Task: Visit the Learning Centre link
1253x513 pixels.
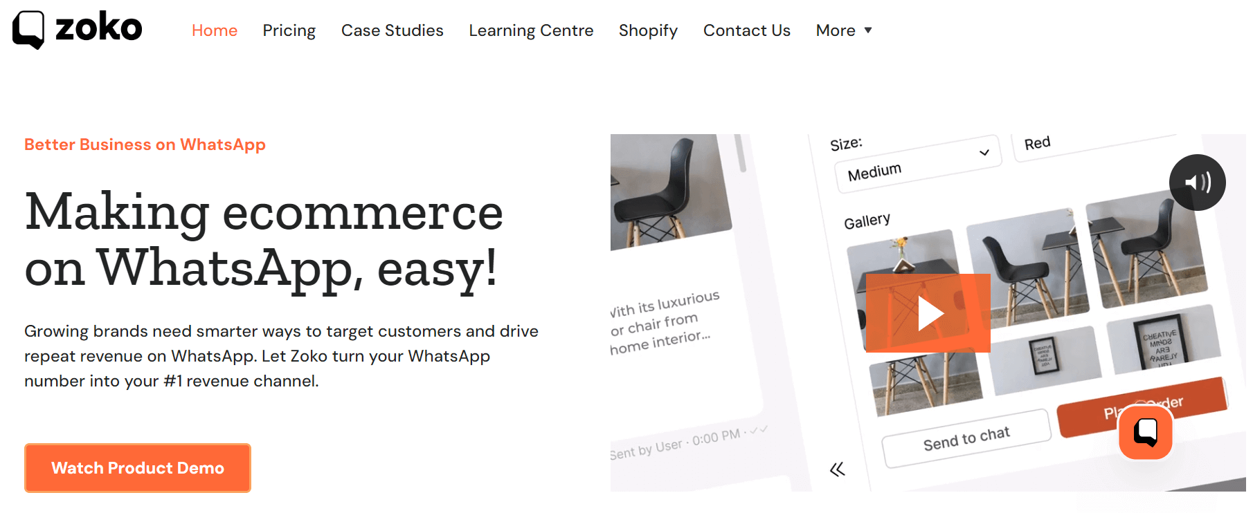Action: click(x=531, y=30)
